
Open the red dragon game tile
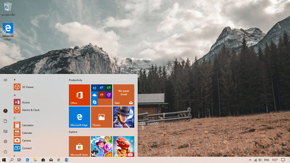coord(124,146)
